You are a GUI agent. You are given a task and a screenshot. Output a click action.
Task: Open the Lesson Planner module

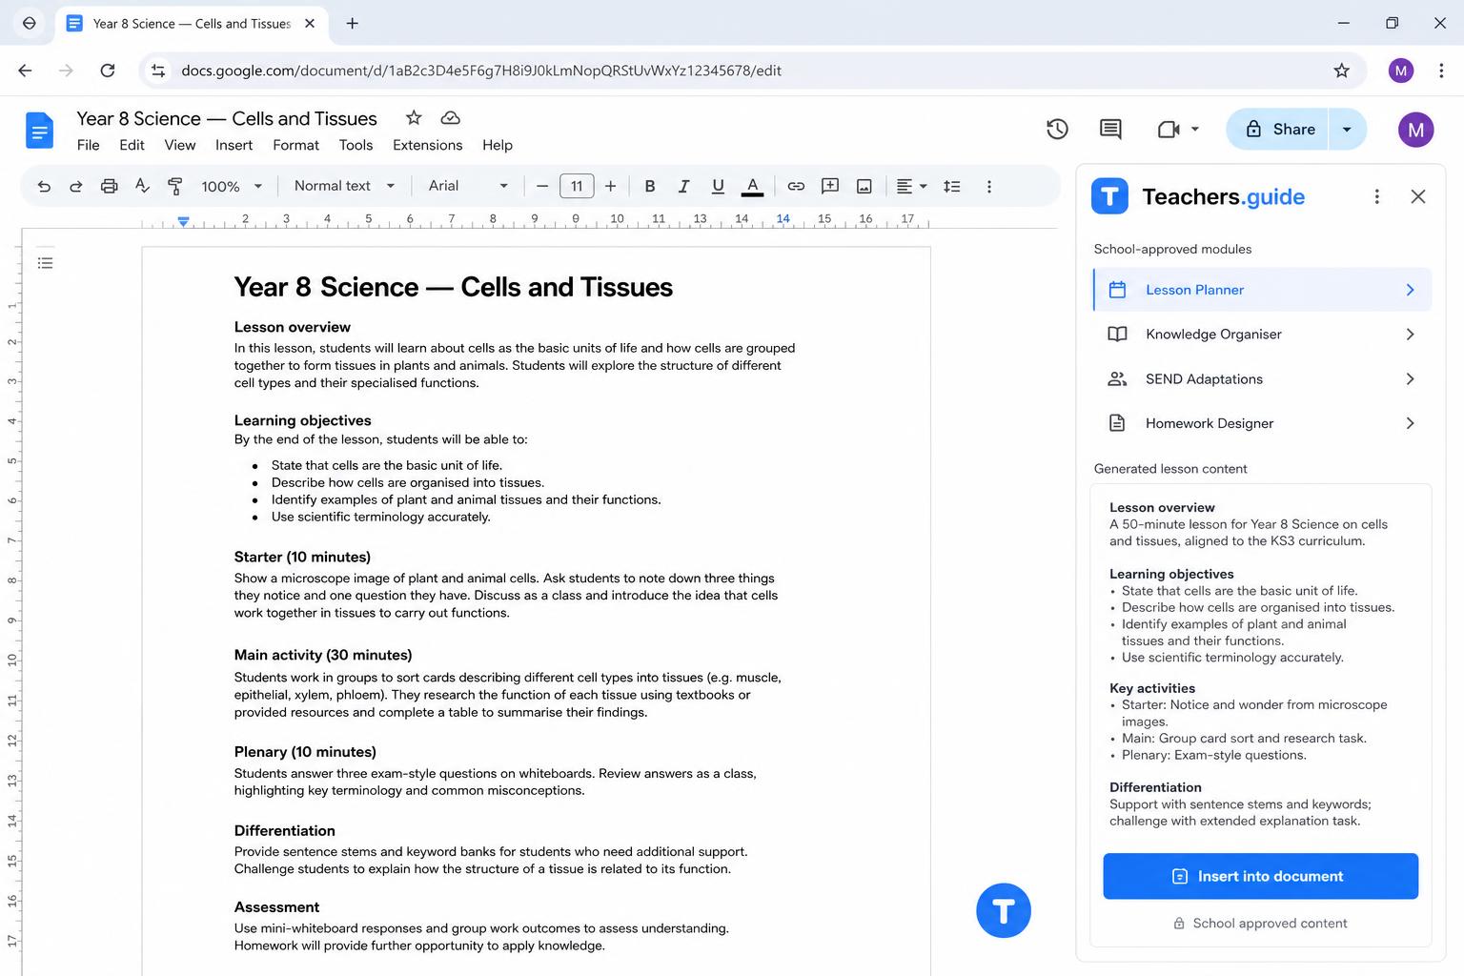pos(1262,290)
